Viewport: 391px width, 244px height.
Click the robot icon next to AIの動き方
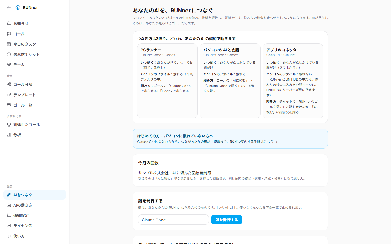point(9,205)
